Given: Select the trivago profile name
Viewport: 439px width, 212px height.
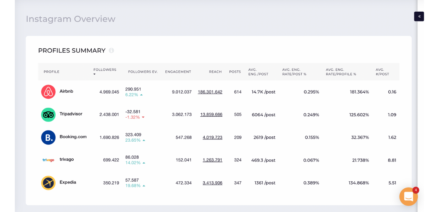Looking at the screenshot, I should tap(67, 159).
